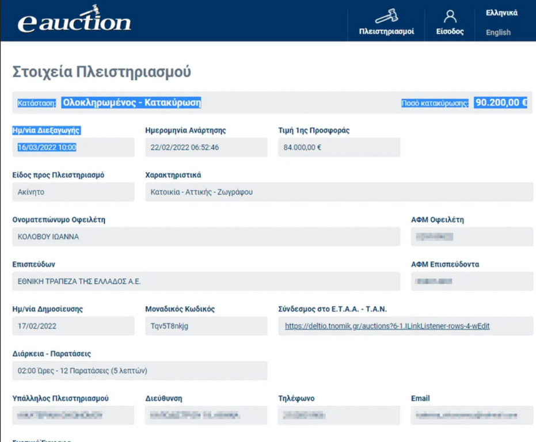The width and height of the screenshot is (536, 442).
Task: Click the auction gavel icon
Action: click(386, 16)
